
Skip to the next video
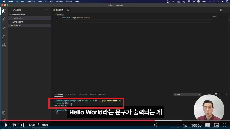(22, 125)
